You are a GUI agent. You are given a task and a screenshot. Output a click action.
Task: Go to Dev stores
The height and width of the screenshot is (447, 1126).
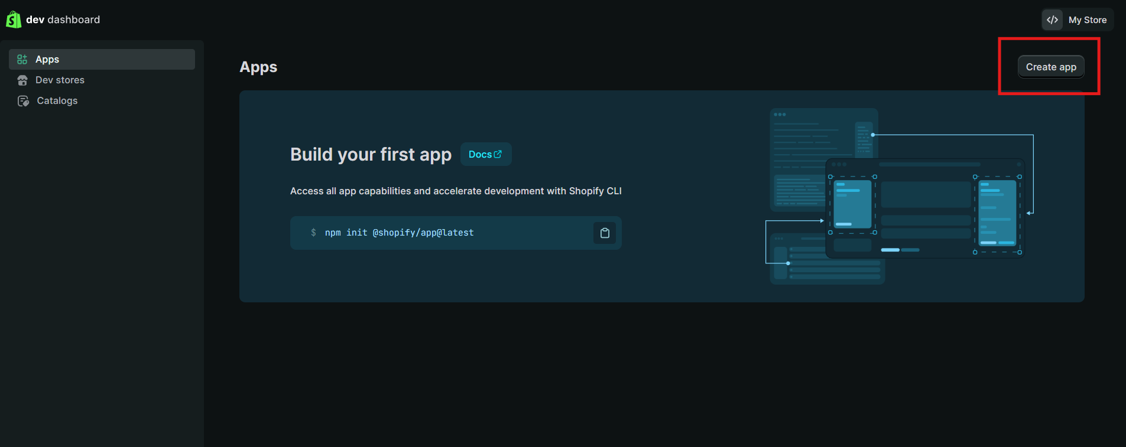[x=60, y=80]
